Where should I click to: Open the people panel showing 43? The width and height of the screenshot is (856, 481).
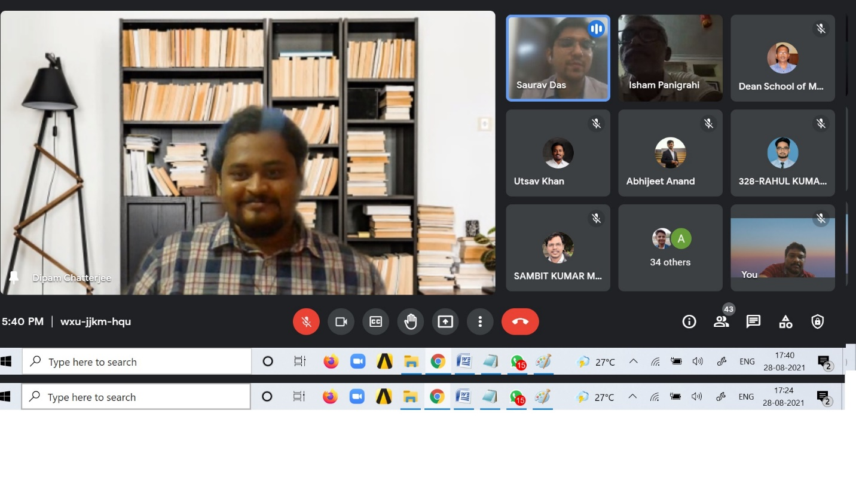click(722, 322)
